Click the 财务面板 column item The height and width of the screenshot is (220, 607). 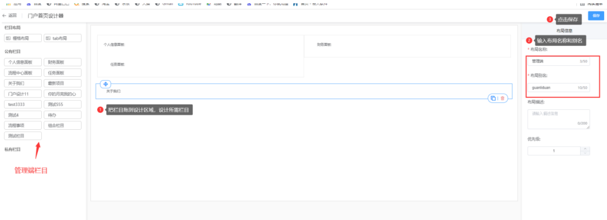63,62
